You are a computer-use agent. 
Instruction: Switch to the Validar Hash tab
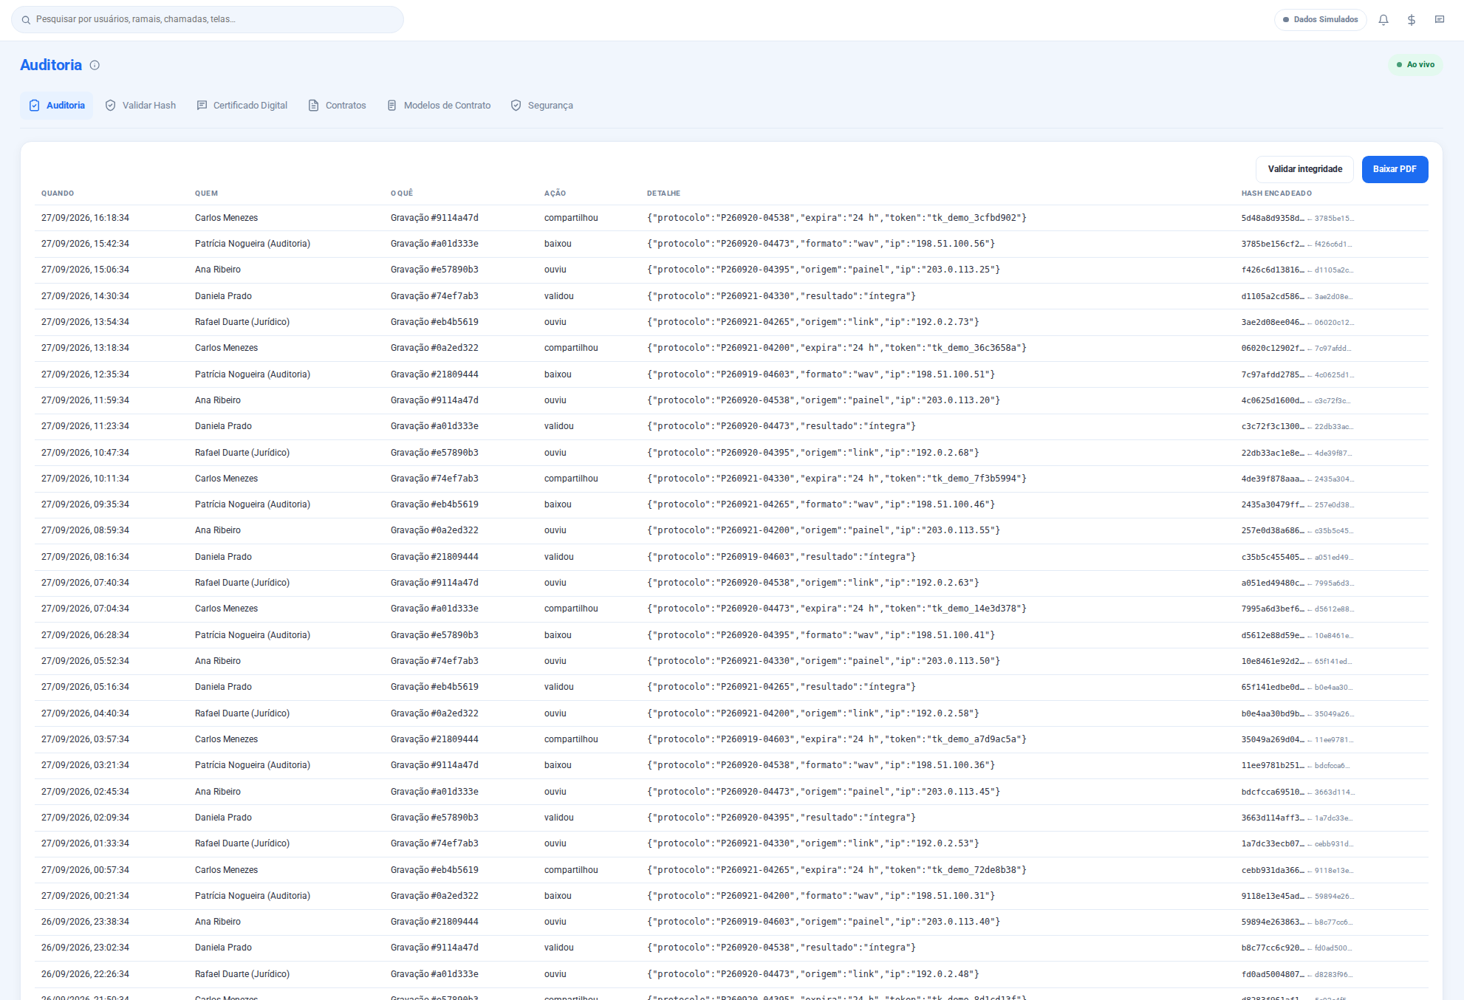140,106
